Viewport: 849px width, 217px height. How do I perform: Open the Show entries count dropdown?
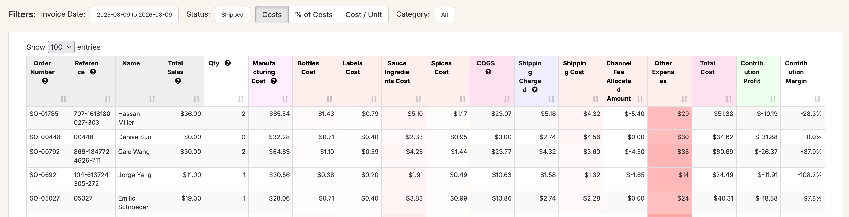(61, 47)
